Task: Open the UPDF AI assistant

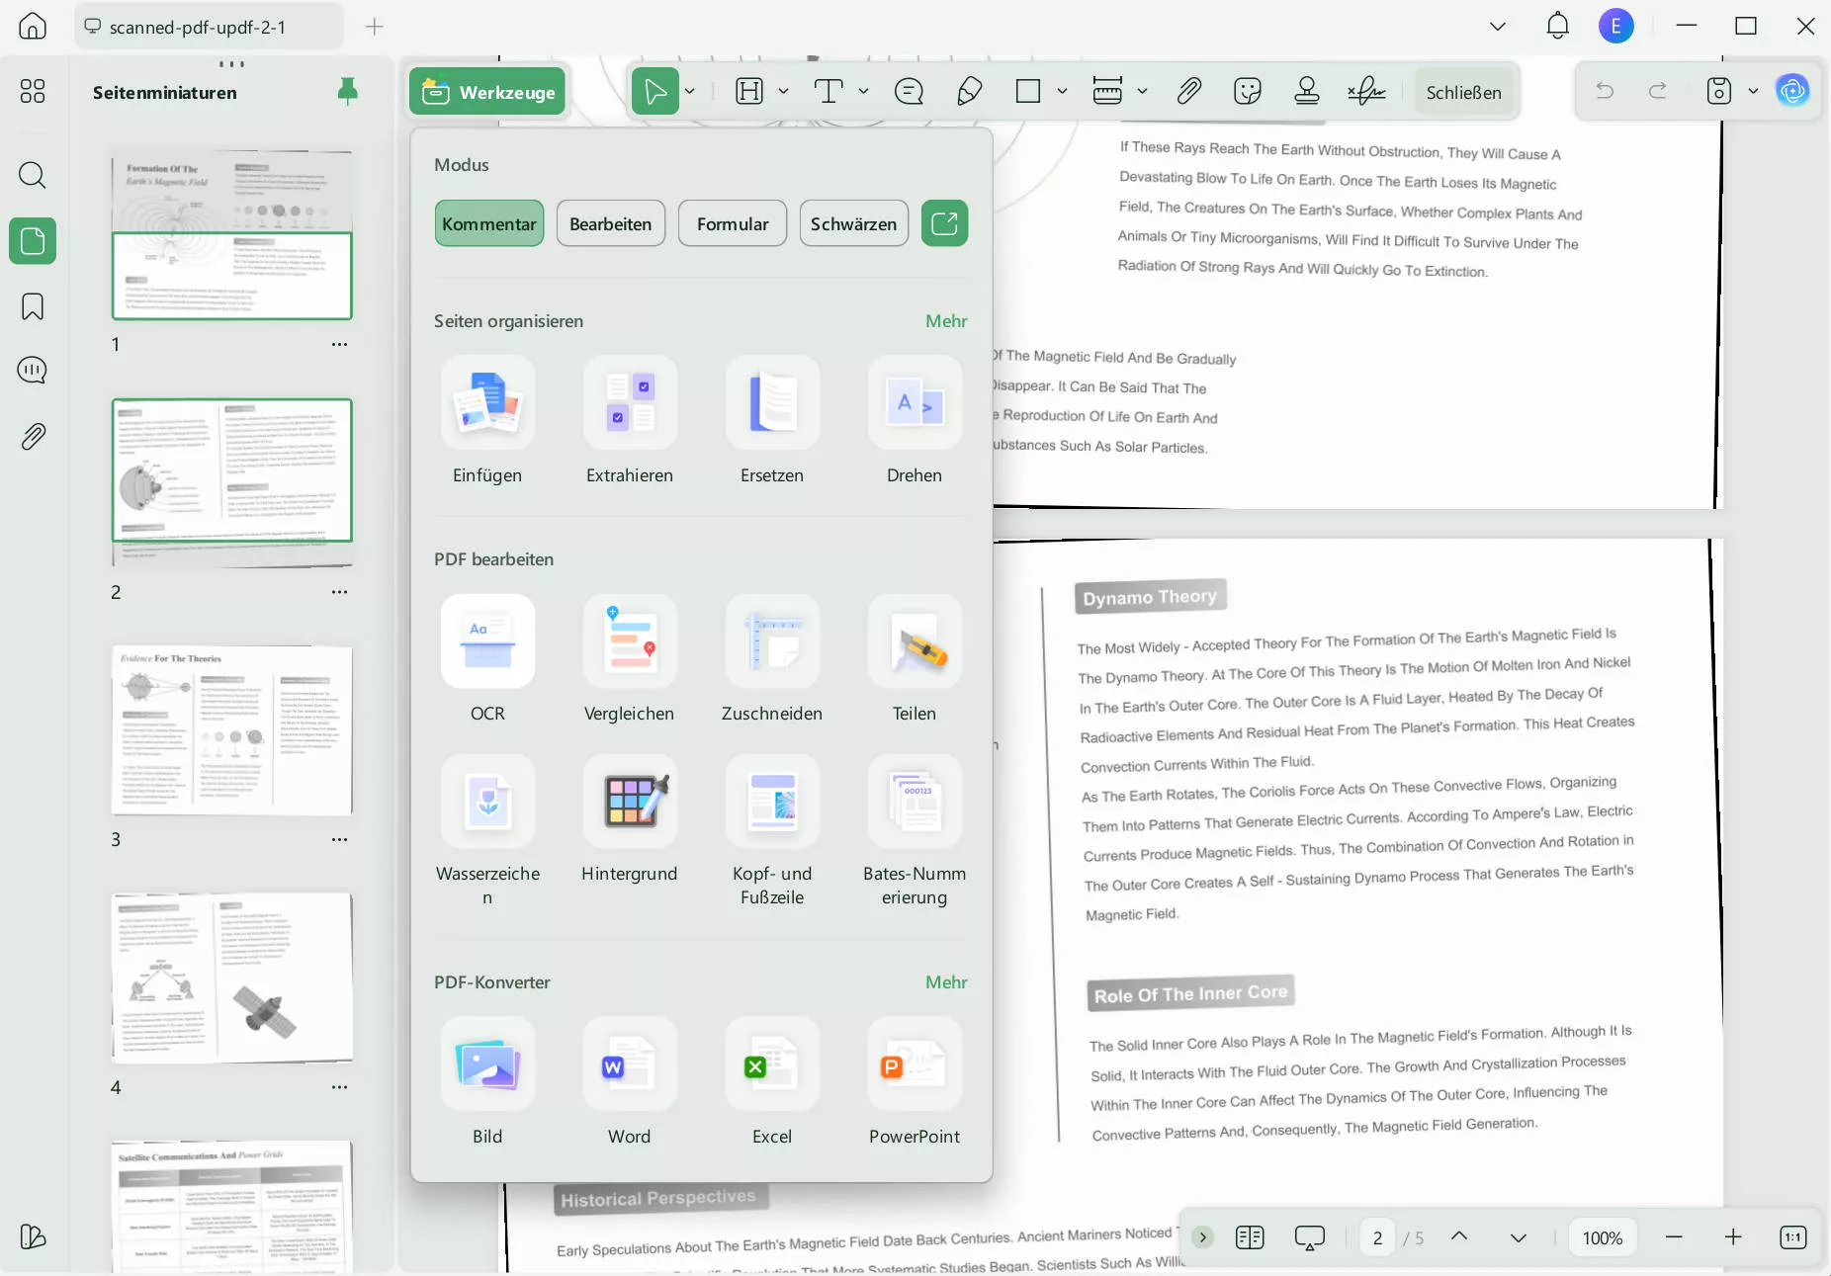Action: (x=1792, y=92)
